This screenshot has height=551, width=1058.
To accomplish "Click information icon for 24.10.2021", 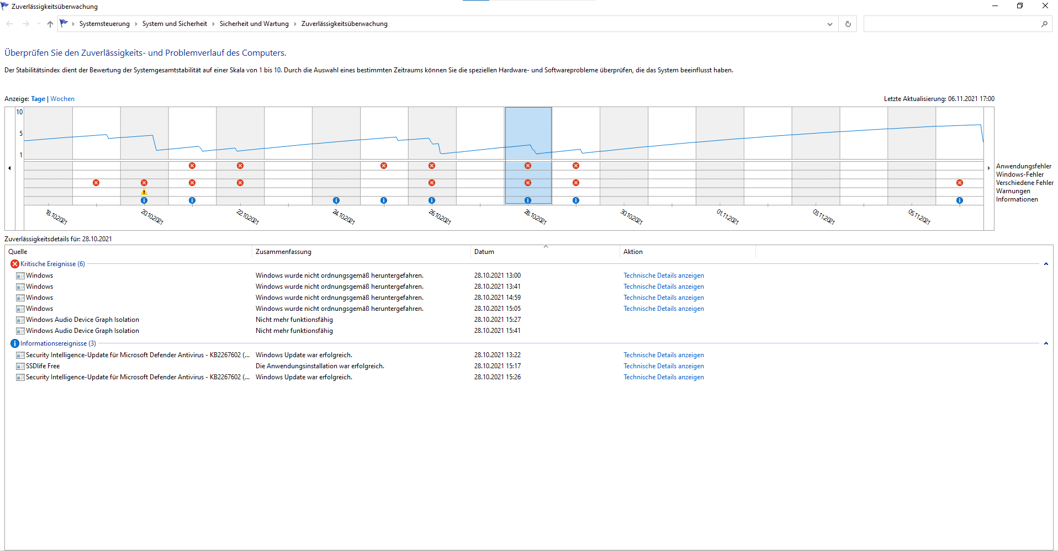I will point(336,200).
